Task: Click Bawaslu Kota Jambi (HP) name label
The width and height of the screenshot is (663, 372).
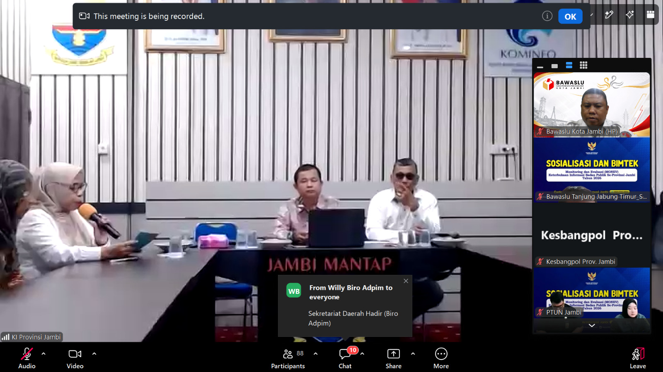Action: coord(582,131)
